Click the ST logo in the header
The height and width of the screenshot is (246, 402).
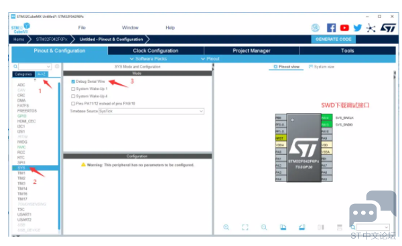pyautogui.click(x=388, y=27)
